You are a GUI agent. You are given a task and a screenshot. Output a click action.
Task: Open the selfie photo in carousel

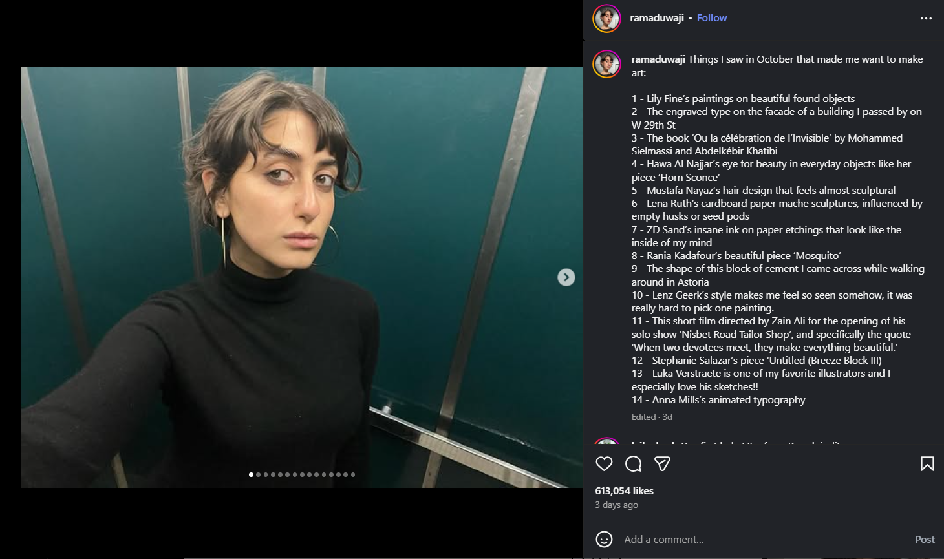[x=302, y=277]
